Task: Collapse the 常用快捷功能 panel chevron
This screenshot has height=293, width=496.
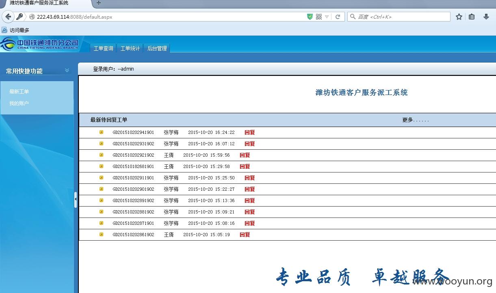Action: tap(67, 71)
